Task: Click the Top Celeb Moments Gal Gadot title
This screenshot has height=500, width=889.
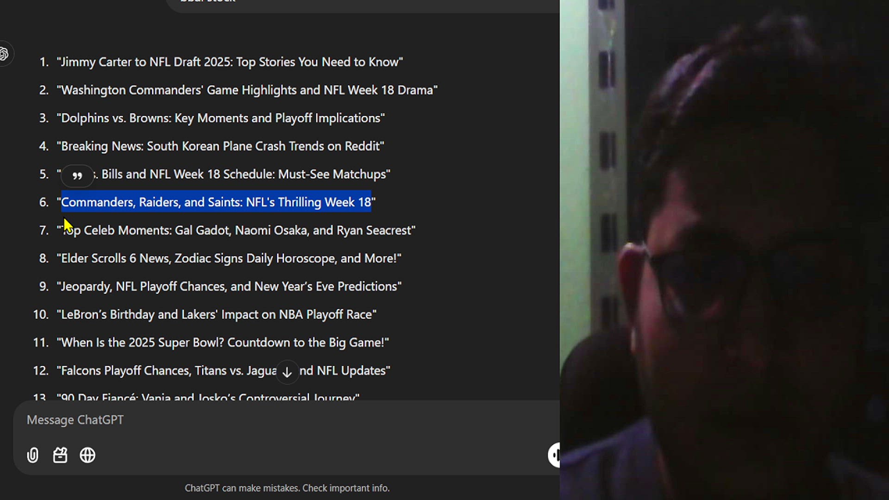Action: tap(236, 230)
